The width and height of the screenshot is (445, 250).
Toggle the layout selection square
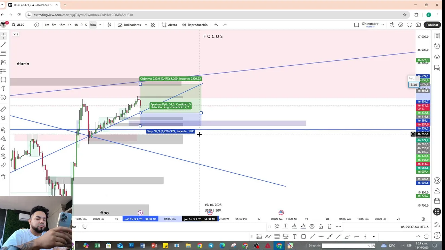356,25
